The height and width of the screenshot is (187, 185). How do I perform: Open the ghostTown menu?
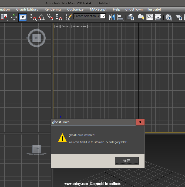134,9
